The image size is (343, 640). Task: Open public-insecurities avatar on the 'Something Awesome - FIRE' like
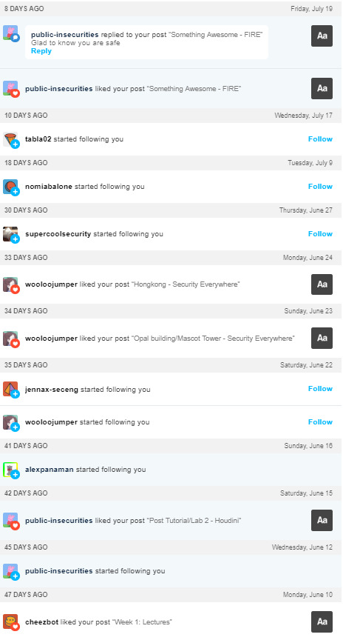click(x=10, y=88)
